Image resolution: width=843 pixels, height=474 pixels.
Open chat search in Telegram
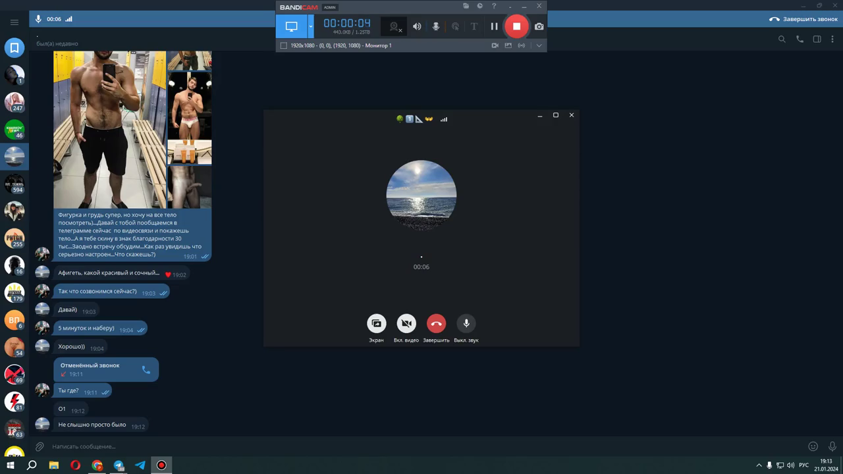click(782, 39)
